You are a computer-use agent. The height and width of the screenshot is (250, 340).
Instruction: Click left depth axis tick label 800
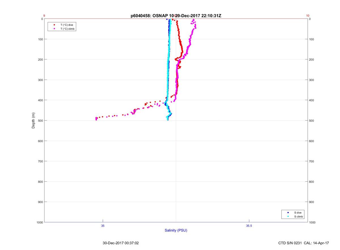(x=41, y=182)
